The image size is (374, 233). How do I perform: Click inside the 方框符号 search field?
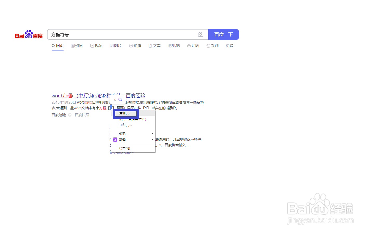point(104,34)
